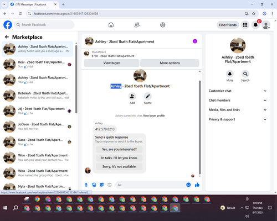The image size is (277, 221).
Task: Go to the Home feed icon
Action: pos(111,25)
